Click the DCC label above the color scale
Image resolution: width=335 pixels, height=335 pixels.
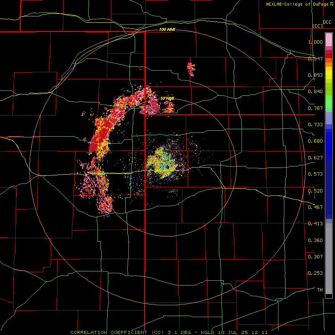tap(327, 22)
